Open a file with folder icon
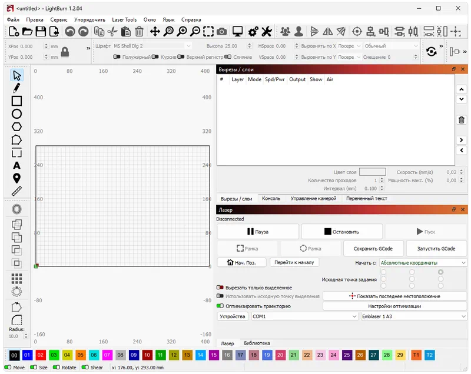Image resolution: width=471 pixels, height=374 pixels. coord(27,31)
